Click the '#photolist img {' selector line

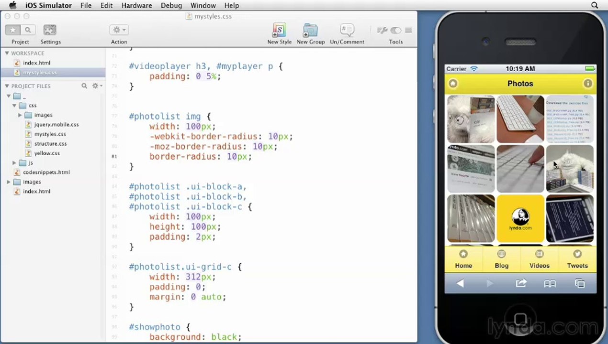point(170,116)
